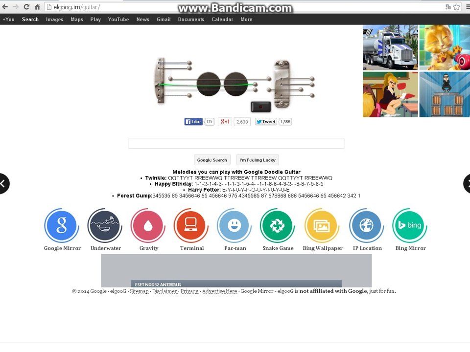Screen dimensions: 470x352
Task: Open Gmail in the top bar
Action: click(x=164, y=19)
